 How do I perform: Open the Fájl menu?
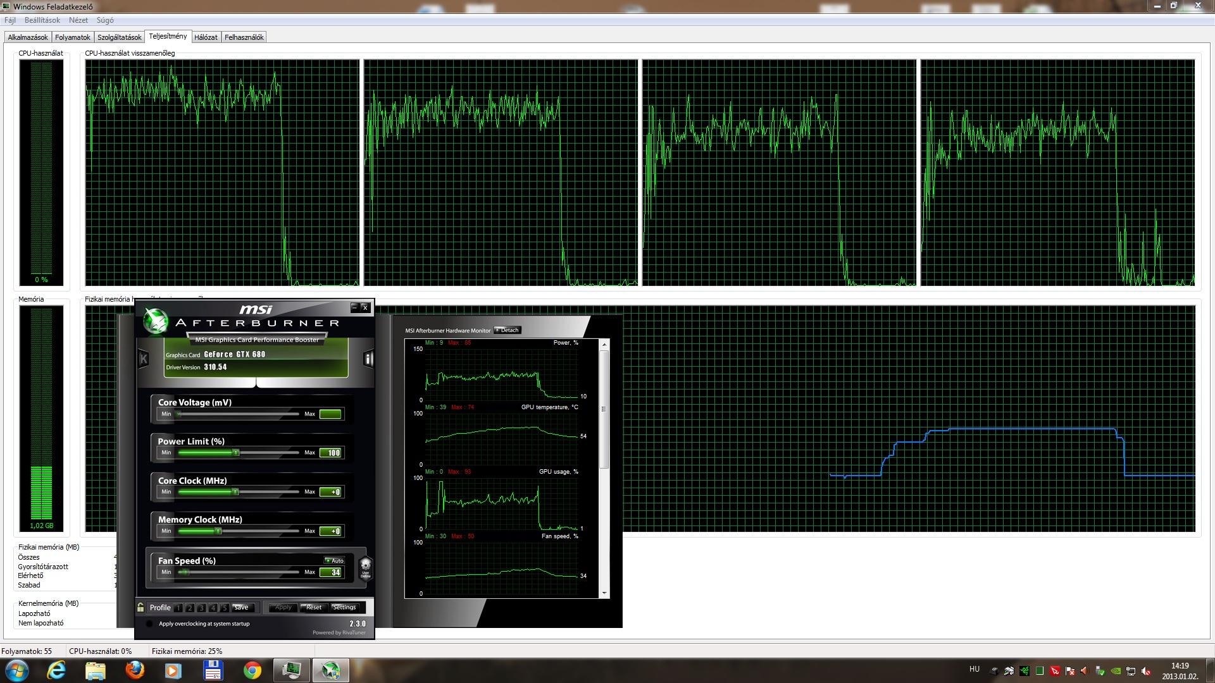pos(10,20)
